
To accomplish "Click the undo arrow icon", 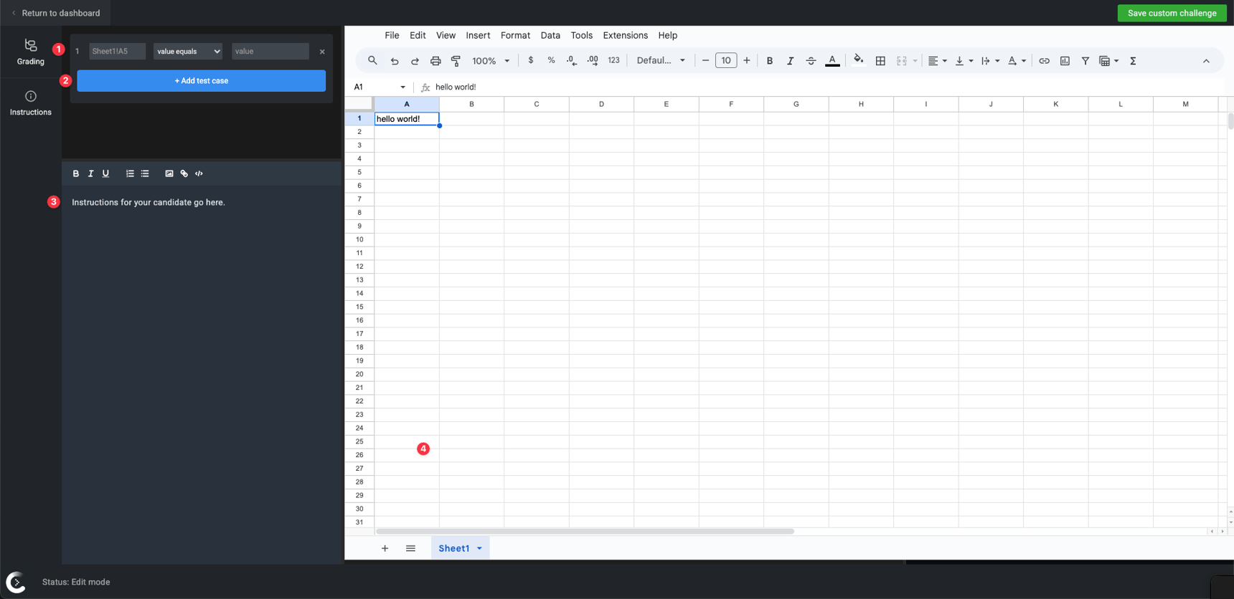I will click(394, 61).
